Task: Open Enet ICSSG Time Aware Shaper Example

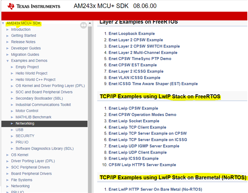Action: pyautogui.click(x=153, y=84)
